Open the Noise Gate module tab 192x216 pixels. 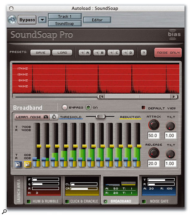tap(159, 190)
